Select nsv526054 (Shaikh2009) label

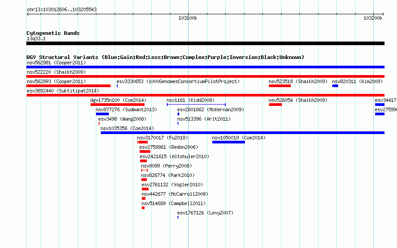pyautogui.click(x=298, y=100)
